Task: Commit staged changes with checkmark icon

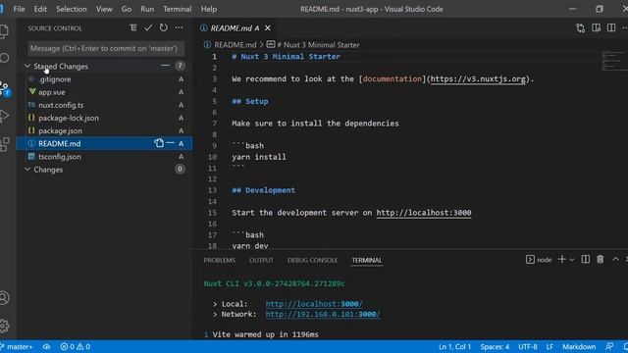Action: 148,27
